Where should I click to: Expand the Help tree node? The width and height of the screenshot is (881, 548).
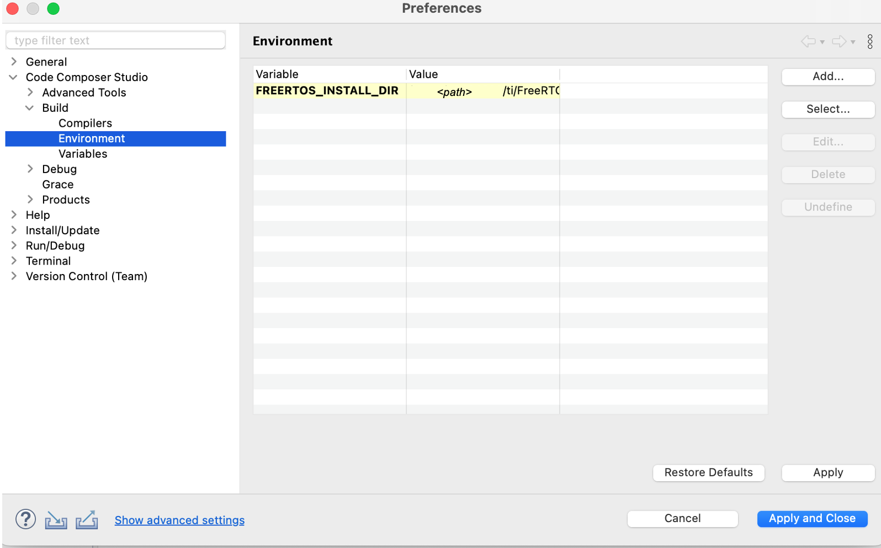tap(14, 215)
